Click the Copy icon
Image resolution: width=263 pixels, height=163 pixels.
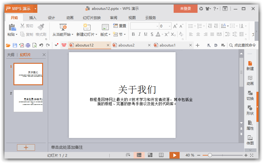[22, 34]
